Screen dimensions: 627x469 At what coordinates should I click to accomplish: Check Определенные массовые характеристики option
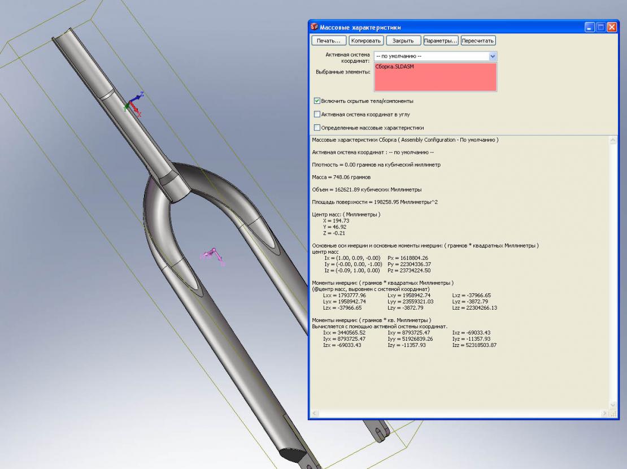pos(317,128)
